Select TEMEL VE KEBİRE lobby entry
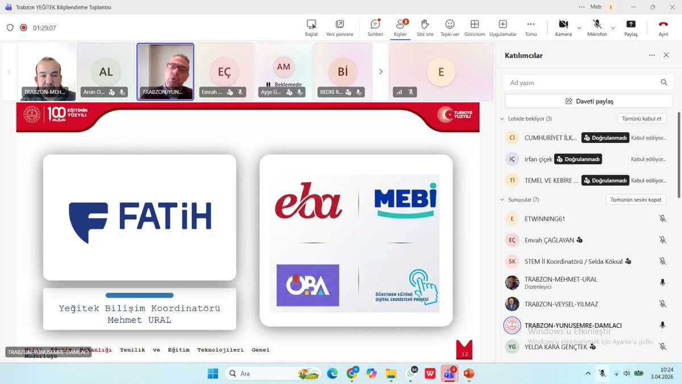682x384 pixels. 585,180
